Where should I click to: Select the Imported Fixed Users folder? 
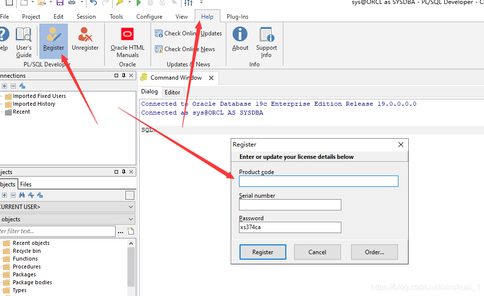point(35,96)
